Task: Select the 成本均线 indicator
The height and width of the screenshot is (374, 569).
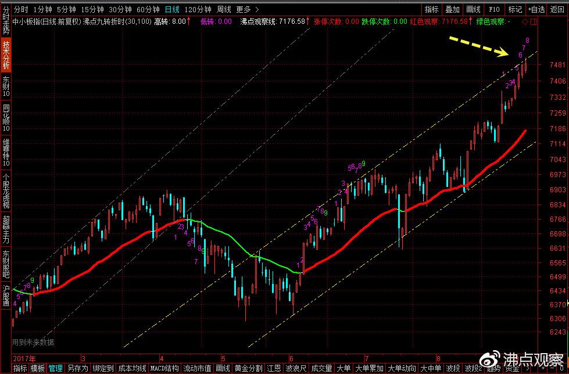Action: click(132, 368)
